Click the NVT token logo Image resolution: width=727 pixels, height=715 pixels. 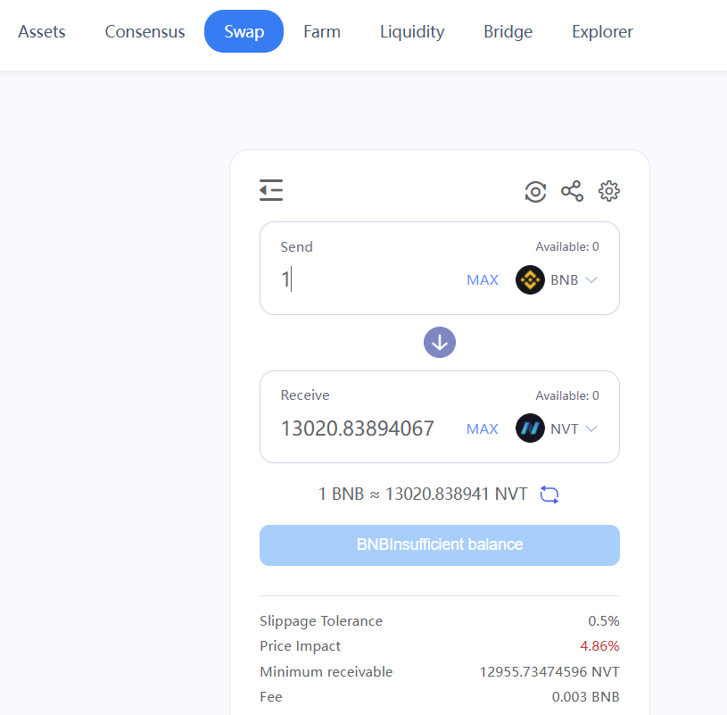(530, 428)
